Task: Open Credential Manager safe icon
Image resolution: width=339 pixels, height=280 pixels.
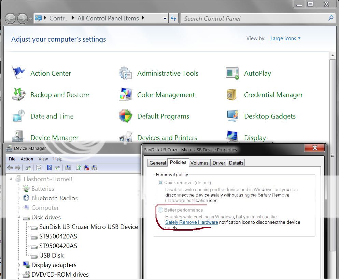Action: (232, 94)
